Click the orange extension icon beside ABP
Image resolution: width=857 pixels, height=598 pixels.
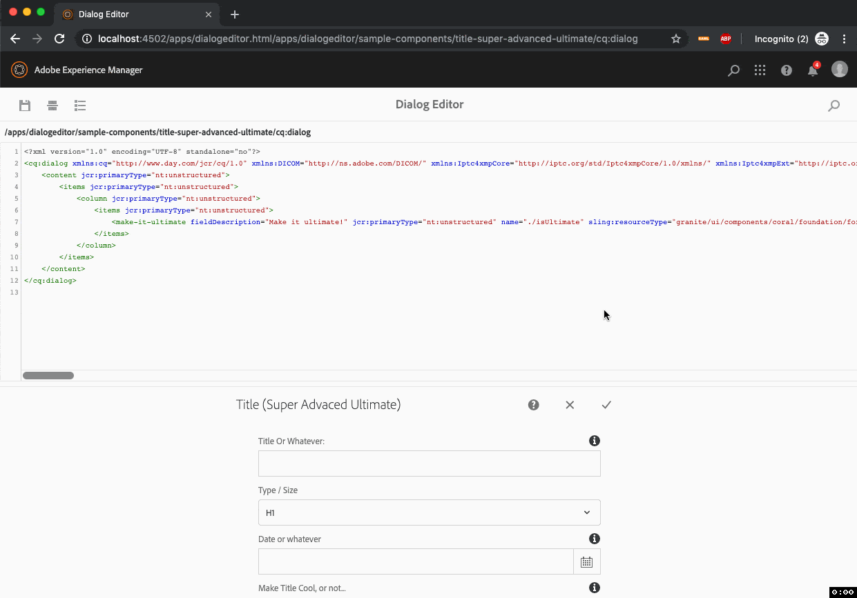(704, 39)
